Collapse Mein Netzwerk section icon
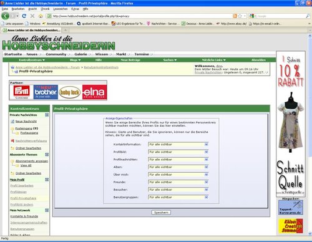Viewport: 312px width, 242px height. tap(47, 210)
